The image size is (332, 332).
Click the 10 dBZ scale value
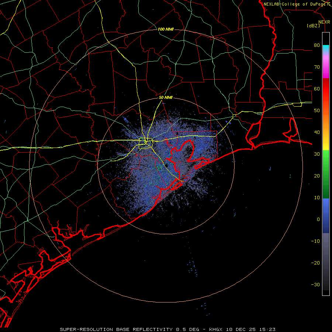pos(317,198)
